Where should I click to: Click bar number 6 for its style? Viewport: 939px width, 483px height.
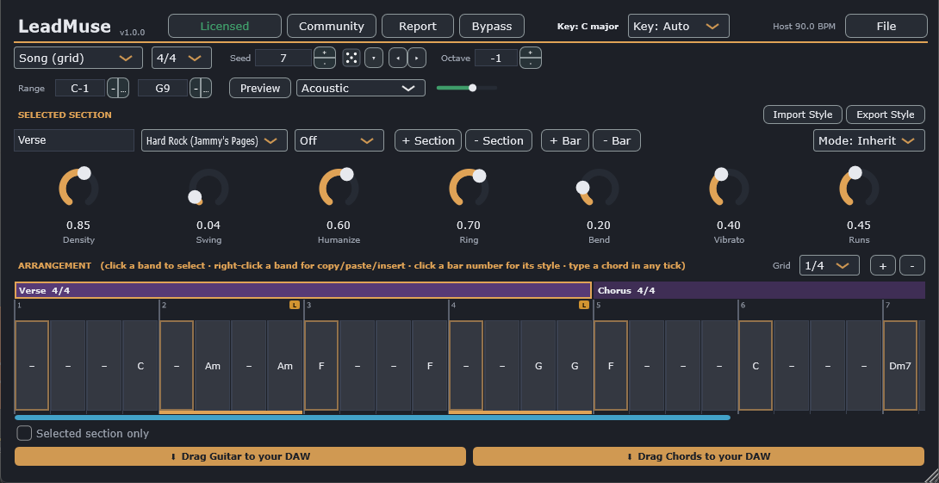(743, 306)
